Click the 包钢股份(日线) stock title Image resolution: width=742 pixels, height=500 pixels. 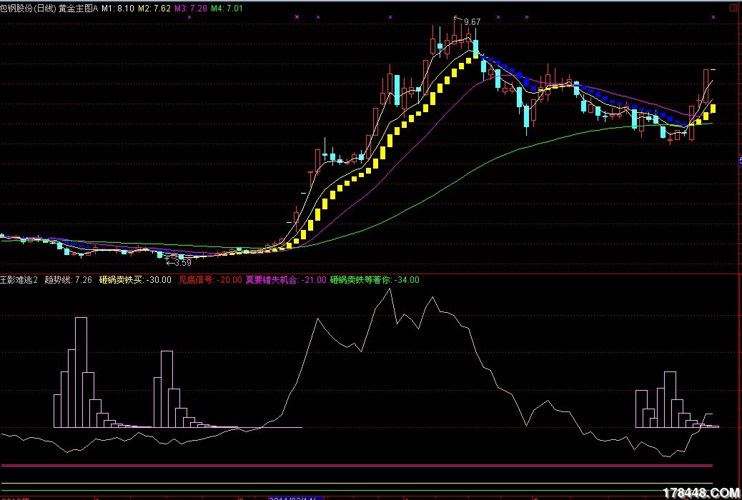pyautogui.click(x=28, y=9)
